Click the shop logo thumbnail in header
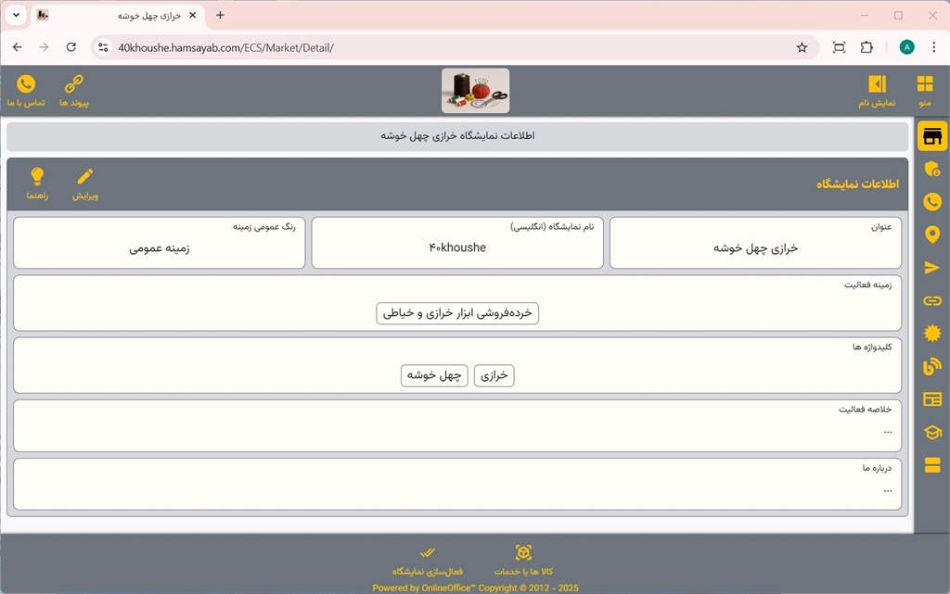This screenshot has height=594, width=950. (475, 91)
